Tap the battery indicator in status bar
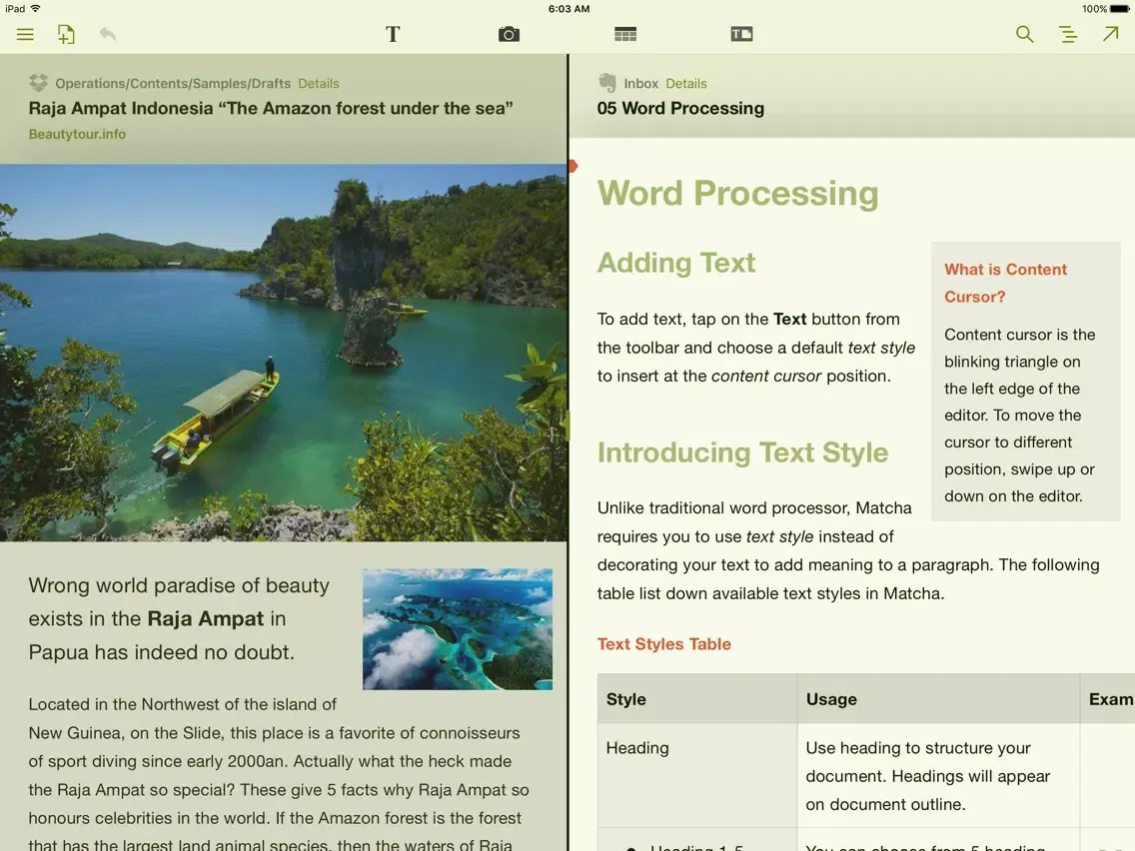This screenshot has width=1135, height=851. coord(1119,9)
